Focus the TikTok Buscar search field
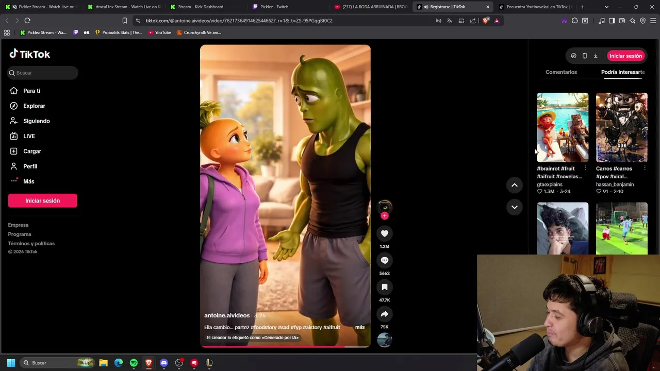Screen dimensions: 660x371 [x=43, y=73]
